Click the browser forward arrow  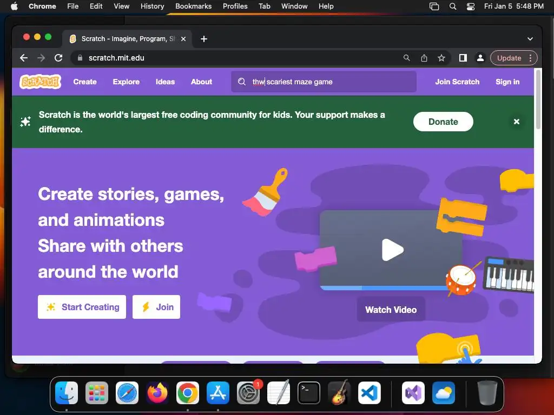pos(41,58)
